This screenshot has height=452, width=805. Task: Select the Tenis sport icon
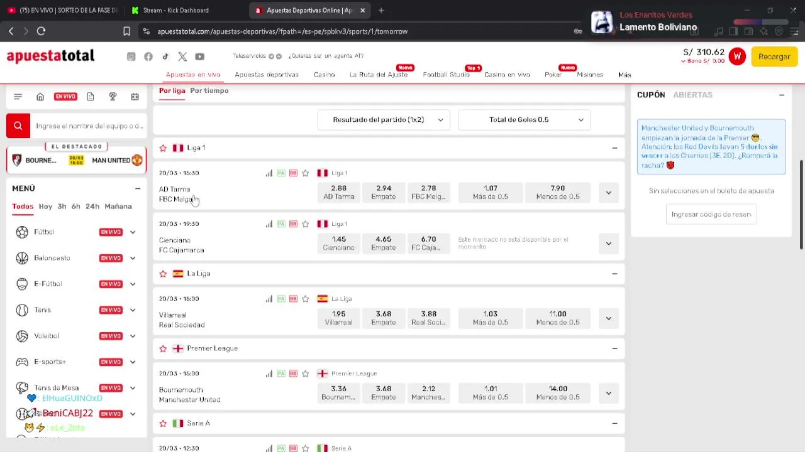click(x=23, y=310)
